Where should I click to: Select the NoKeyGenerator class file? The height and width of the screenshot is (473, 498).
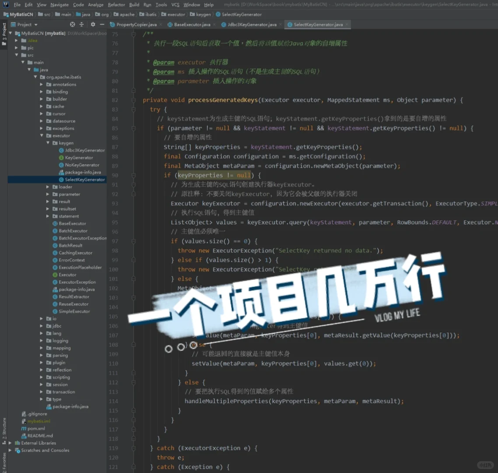coord(79,165)
